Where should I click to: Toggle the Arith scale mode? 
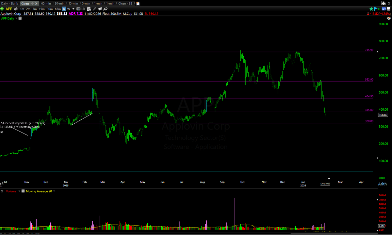coord(383,184)
